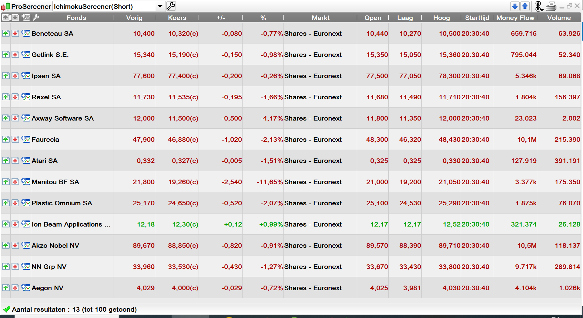Click the ProScreener candlestick logo icon

[x=6, y=6]
